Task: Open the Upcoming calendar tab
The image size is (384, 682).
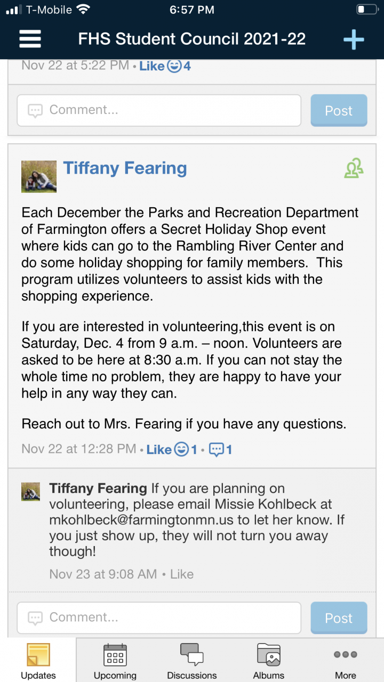Action: (x=115, y=661)
